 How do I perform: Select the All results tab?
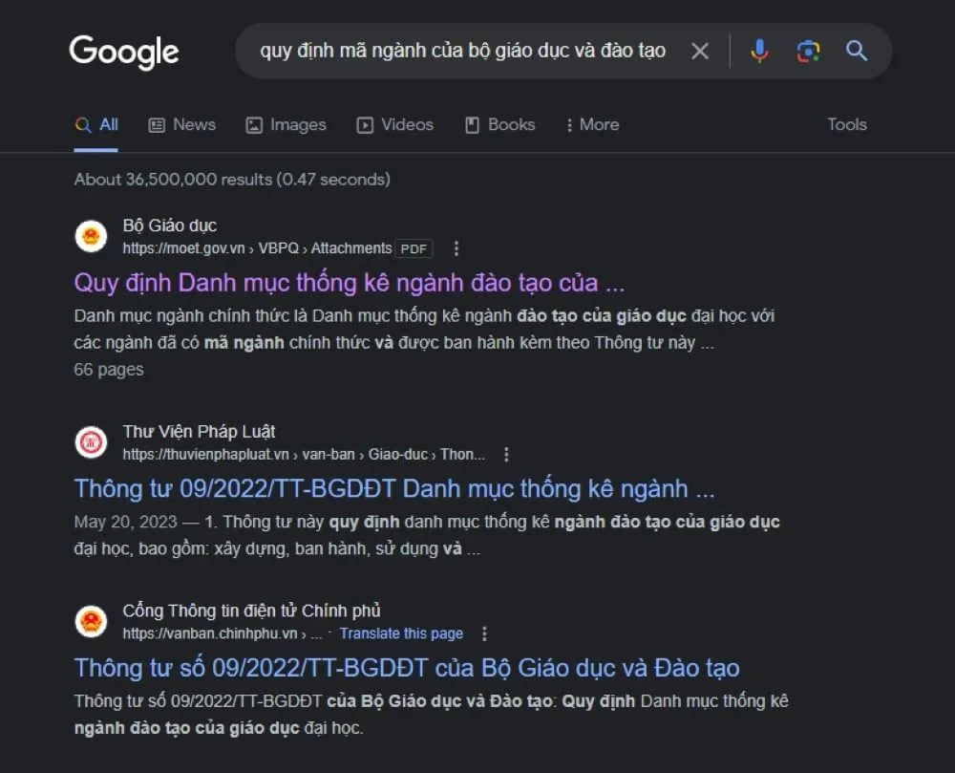(x=96, y=125)
